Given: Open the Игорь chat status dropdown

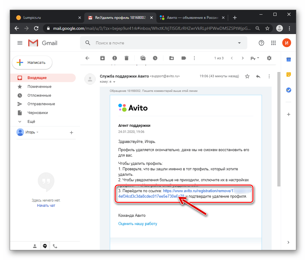Looking at the screenshot, I should pos(37,132).
